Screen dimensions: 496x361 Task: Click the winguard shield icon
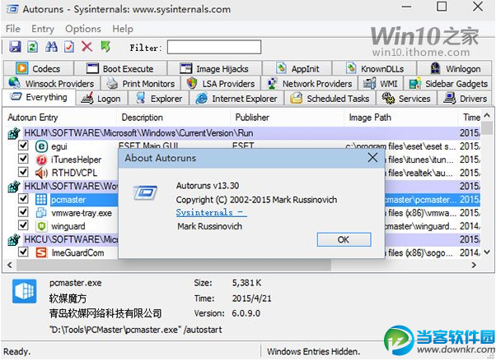point(41,226)
